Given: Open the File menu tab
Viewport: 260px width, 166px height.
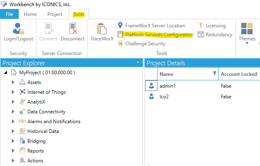Looking at the screenshot, I should coord(9,14).
